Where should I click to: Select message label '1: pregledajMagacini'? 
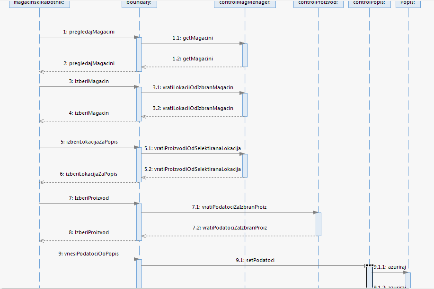(x=89, y=32)
